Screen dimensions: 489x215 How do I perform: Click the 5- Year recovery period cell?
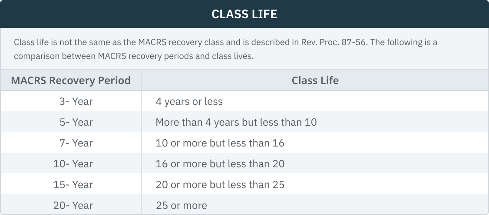[76, 122]
